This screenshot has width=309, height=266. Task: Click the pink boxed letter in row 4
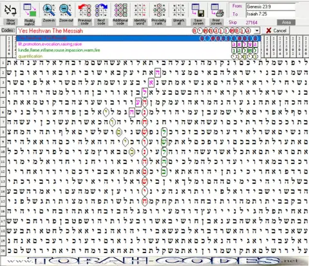tap(145, 92)
